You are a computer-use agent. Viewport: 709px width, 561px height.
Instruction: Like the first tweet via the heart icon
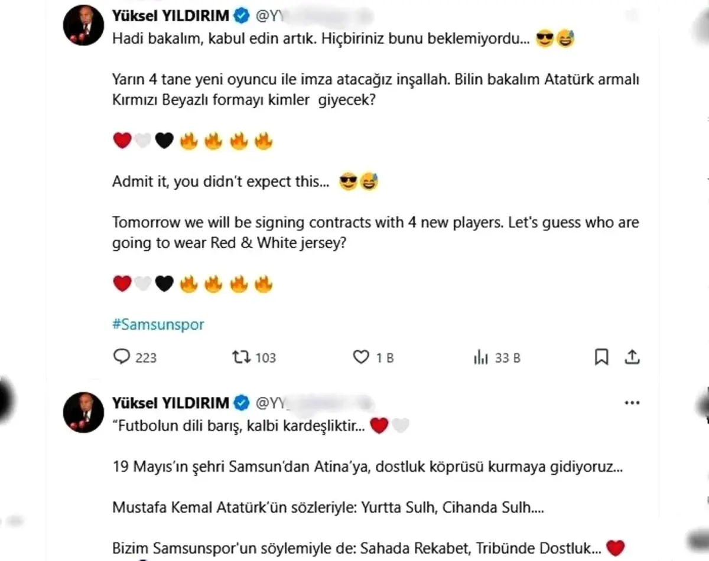tap(361, 357)
